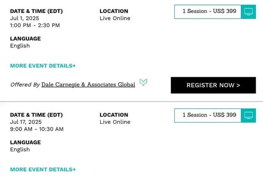Image resolution: width=263 pixels, height=178 pixels.
Task: Click the Date & Time (EDT) heading of first event
Action: coord(36,11)
